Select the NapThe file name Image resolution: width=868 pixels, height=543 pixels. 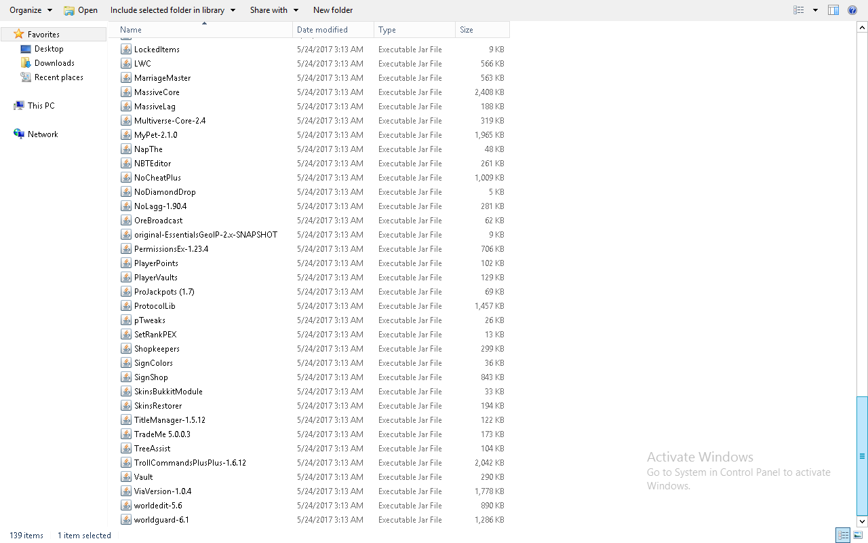[x=149, y=149]
